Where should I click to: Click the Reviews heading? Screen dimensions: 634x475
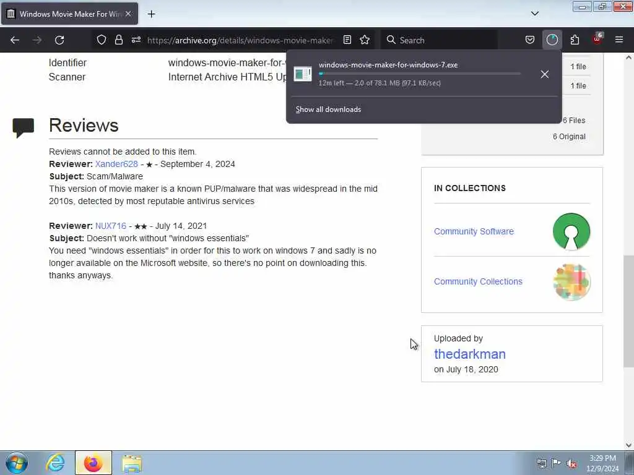click(84, 125)
